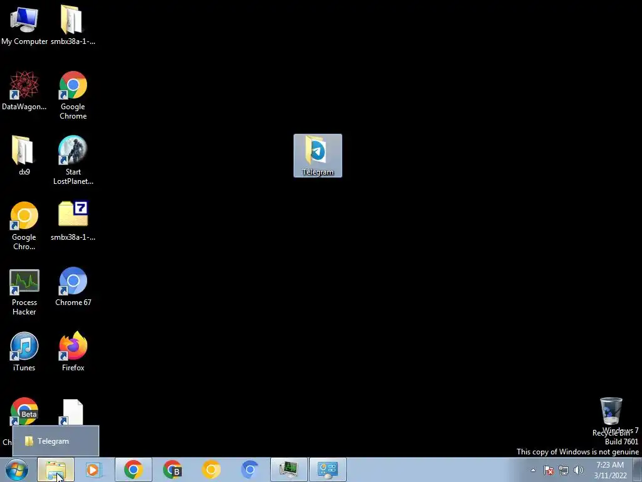Open Action Center flag in system tray
642x482 pixels.
[x=549, y=470]
